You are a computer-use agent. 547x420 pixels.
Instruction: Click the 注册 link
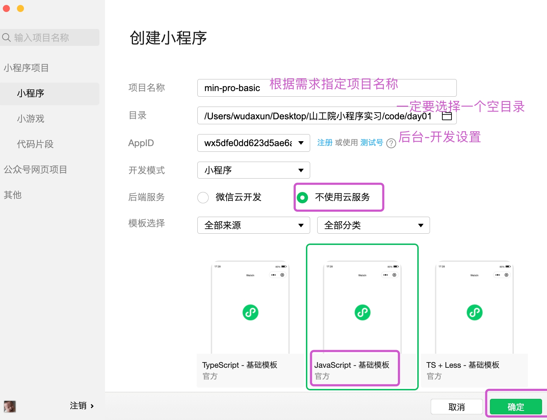click(x=325, y=143)
